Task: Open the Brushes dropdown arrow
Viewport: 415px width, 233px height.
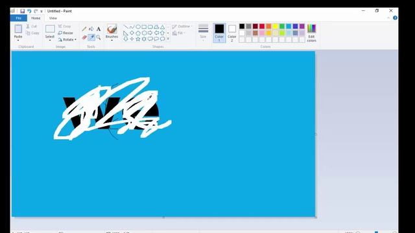Action: click(112, 40)
